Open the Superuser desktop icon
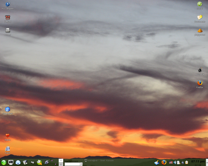This screenshot has height=166, width=208. 8,111
